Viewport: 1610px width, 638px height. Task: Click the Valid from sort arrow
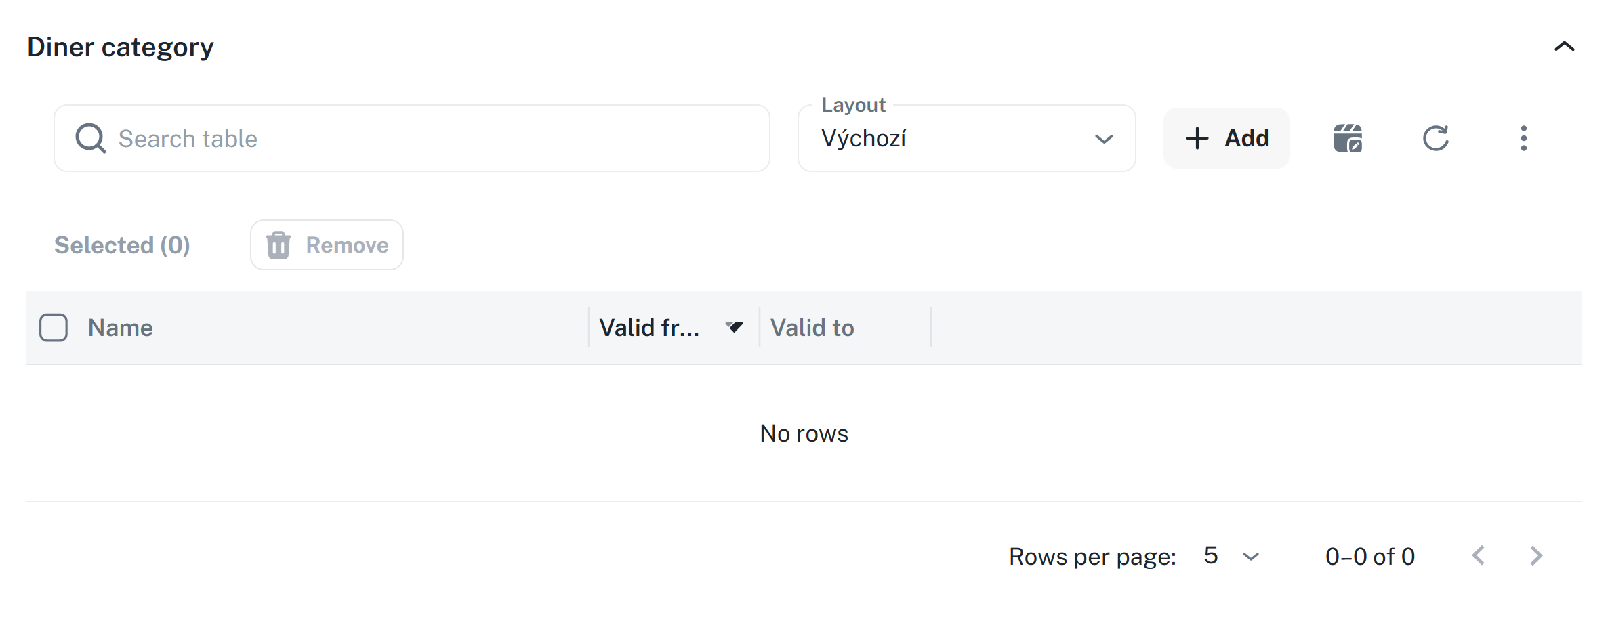coord(734,328)
